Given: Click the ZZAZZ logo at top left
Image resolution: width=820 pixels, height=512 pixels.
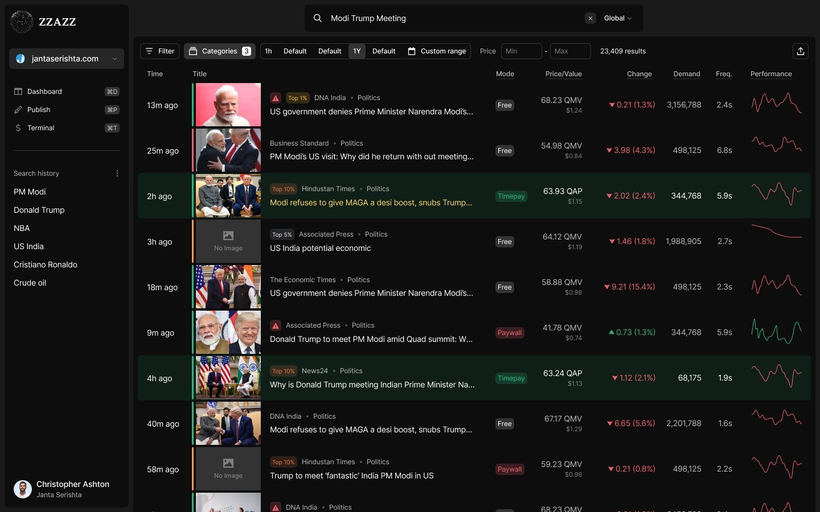Looking at the screenshot, I should click(x=43, y=22).
